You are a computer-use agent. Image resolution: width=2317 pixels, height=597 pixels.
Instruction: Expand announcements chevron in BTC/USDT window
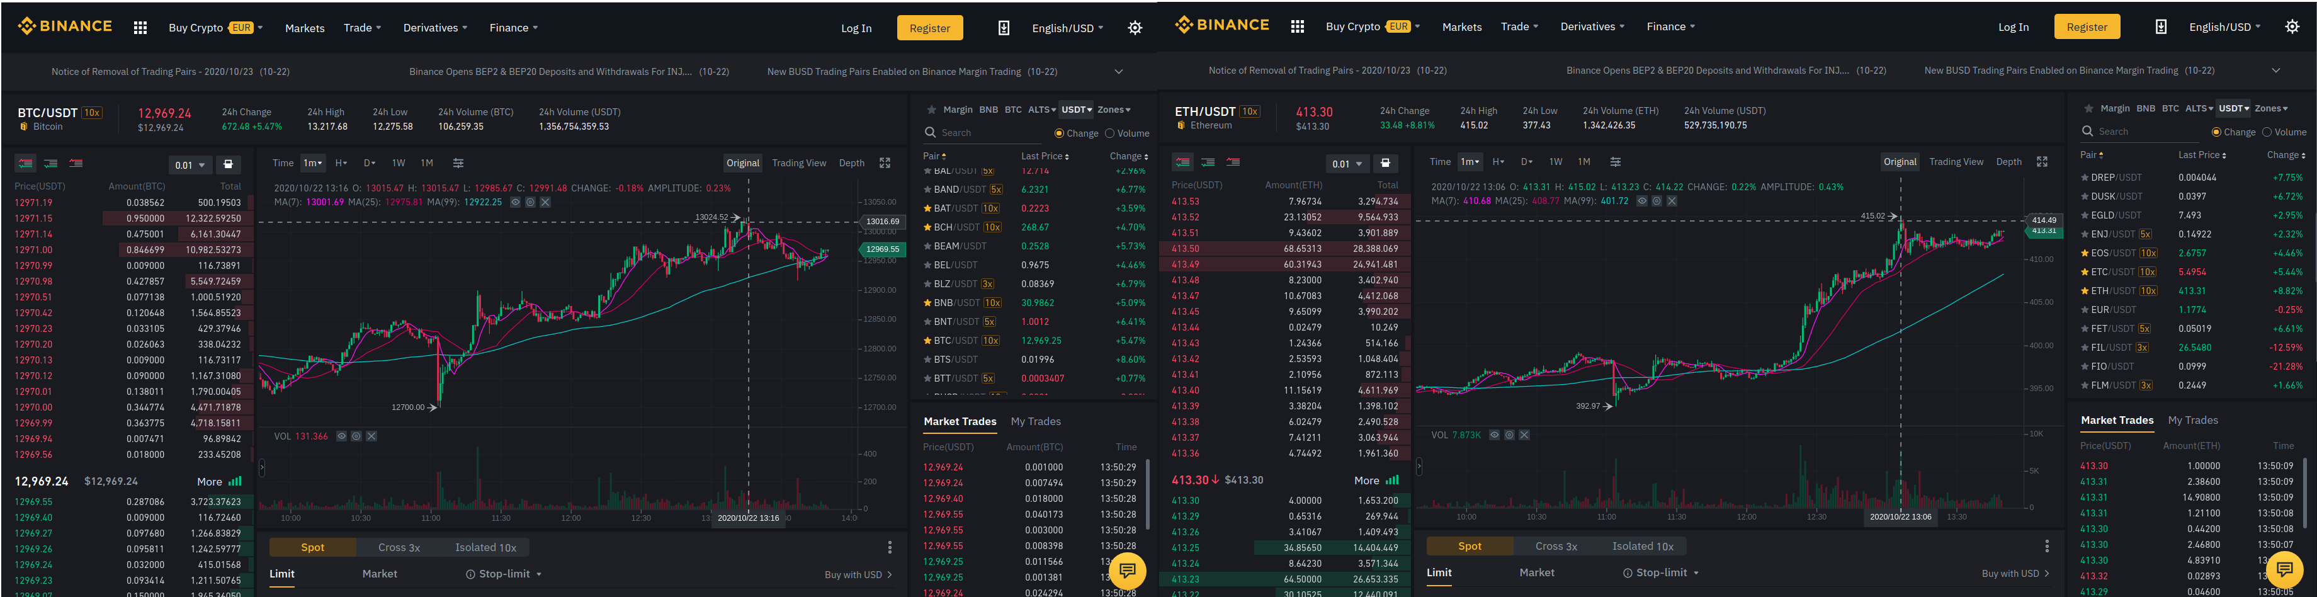[x=1118, y=72]
